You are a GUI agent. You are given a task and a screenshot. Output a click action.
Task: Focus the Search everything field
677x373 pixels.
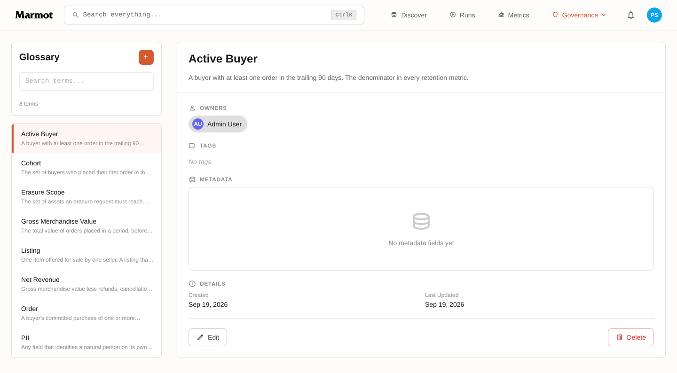pyautogui.click(x=214, y=15)
